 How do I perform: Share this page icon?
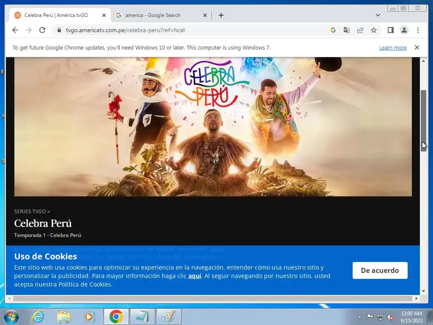pyautogui.click(x=360, y=30)
